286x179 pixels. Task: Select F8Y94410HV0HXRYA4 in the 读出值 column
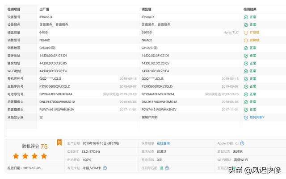coord(158,94)
